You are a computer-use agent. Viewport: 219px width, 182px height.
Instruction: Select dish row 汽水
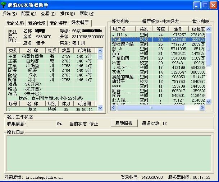(52, 75)
